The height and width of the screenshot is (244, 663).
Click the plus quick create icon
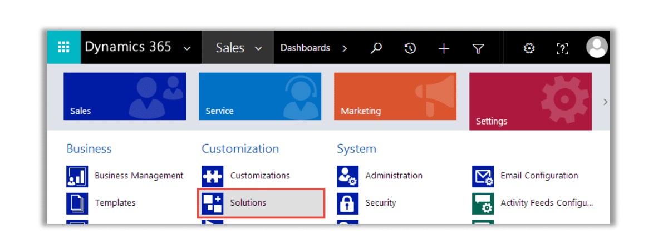click(x=444, y=48)
